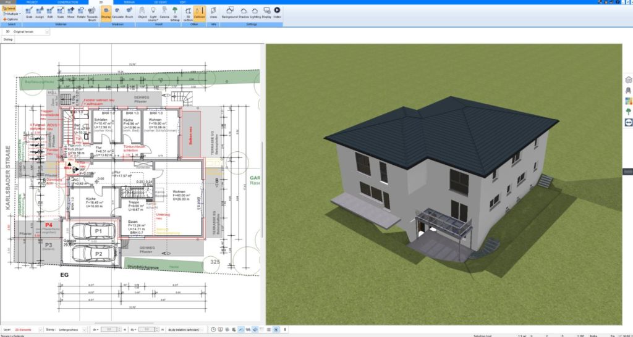Image resolution: width=633 pixels, height=337 pixels.
Task: Click the Dialog tab label
Action: coord(8,40)
